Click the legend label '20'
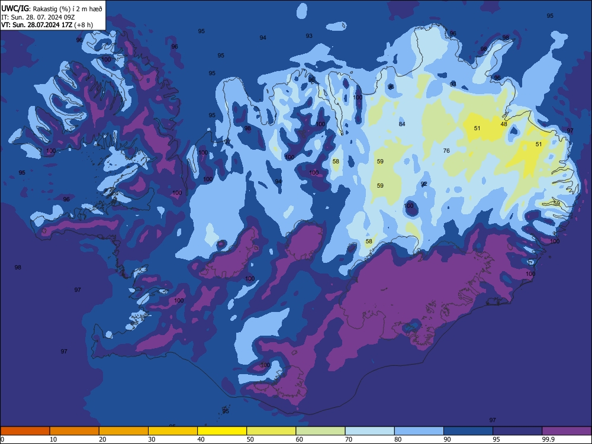 102,439
